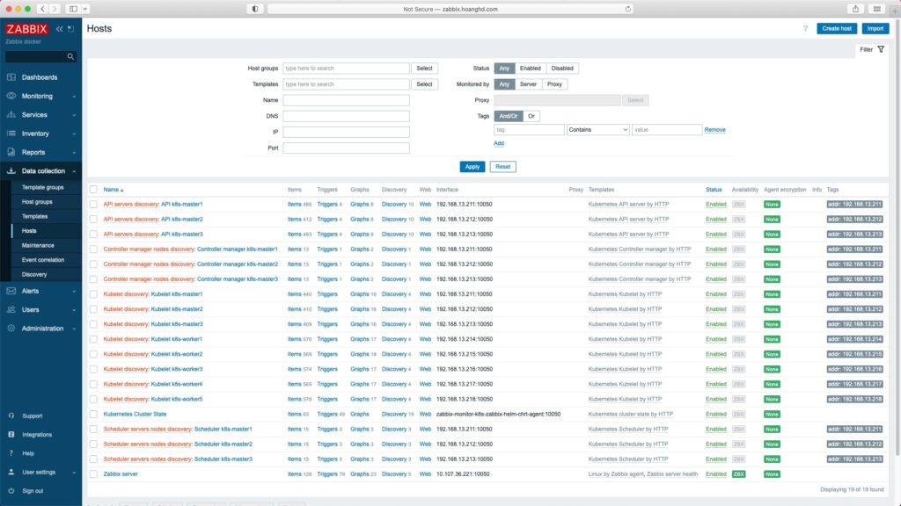Image resolution: width=901 pixels, height=506 pixels.
Task: Expand the Alerts menu section
Action: pyautogui.click(x=74, y=292)
